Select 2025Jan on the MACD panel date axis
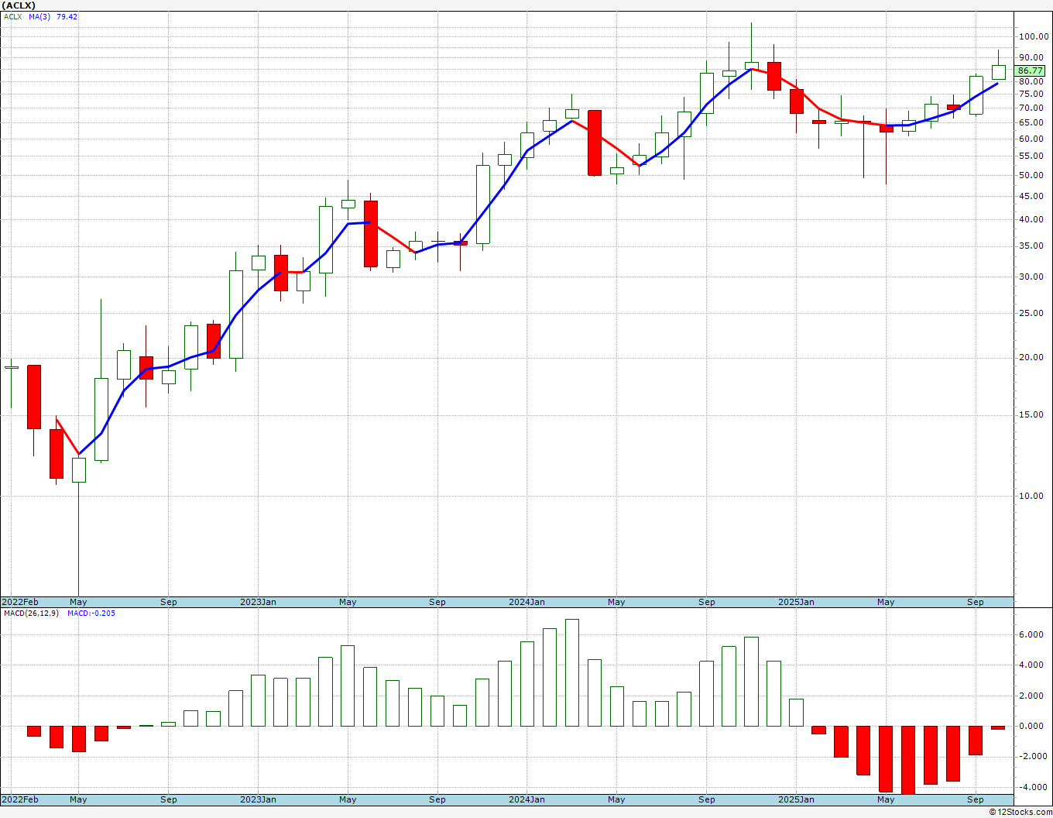 [x=796, y=799]
